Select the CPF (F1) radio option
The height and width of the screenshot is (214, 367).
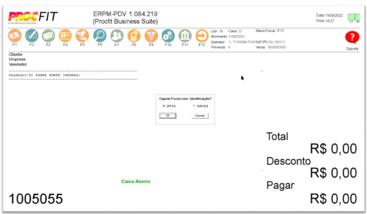(164, 106)
